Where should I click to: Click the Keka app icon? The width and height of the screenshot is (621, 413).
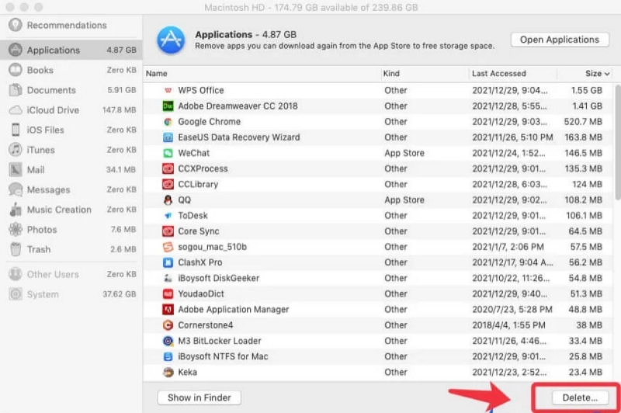click(x=168, y=372)
